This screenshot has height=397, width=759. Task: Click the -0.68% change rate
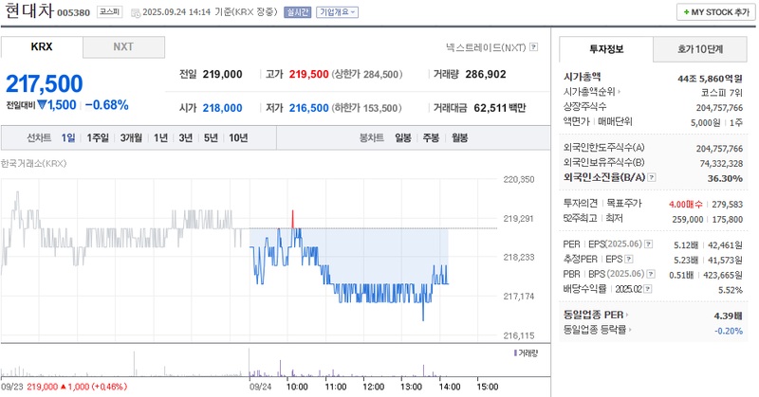107,105
